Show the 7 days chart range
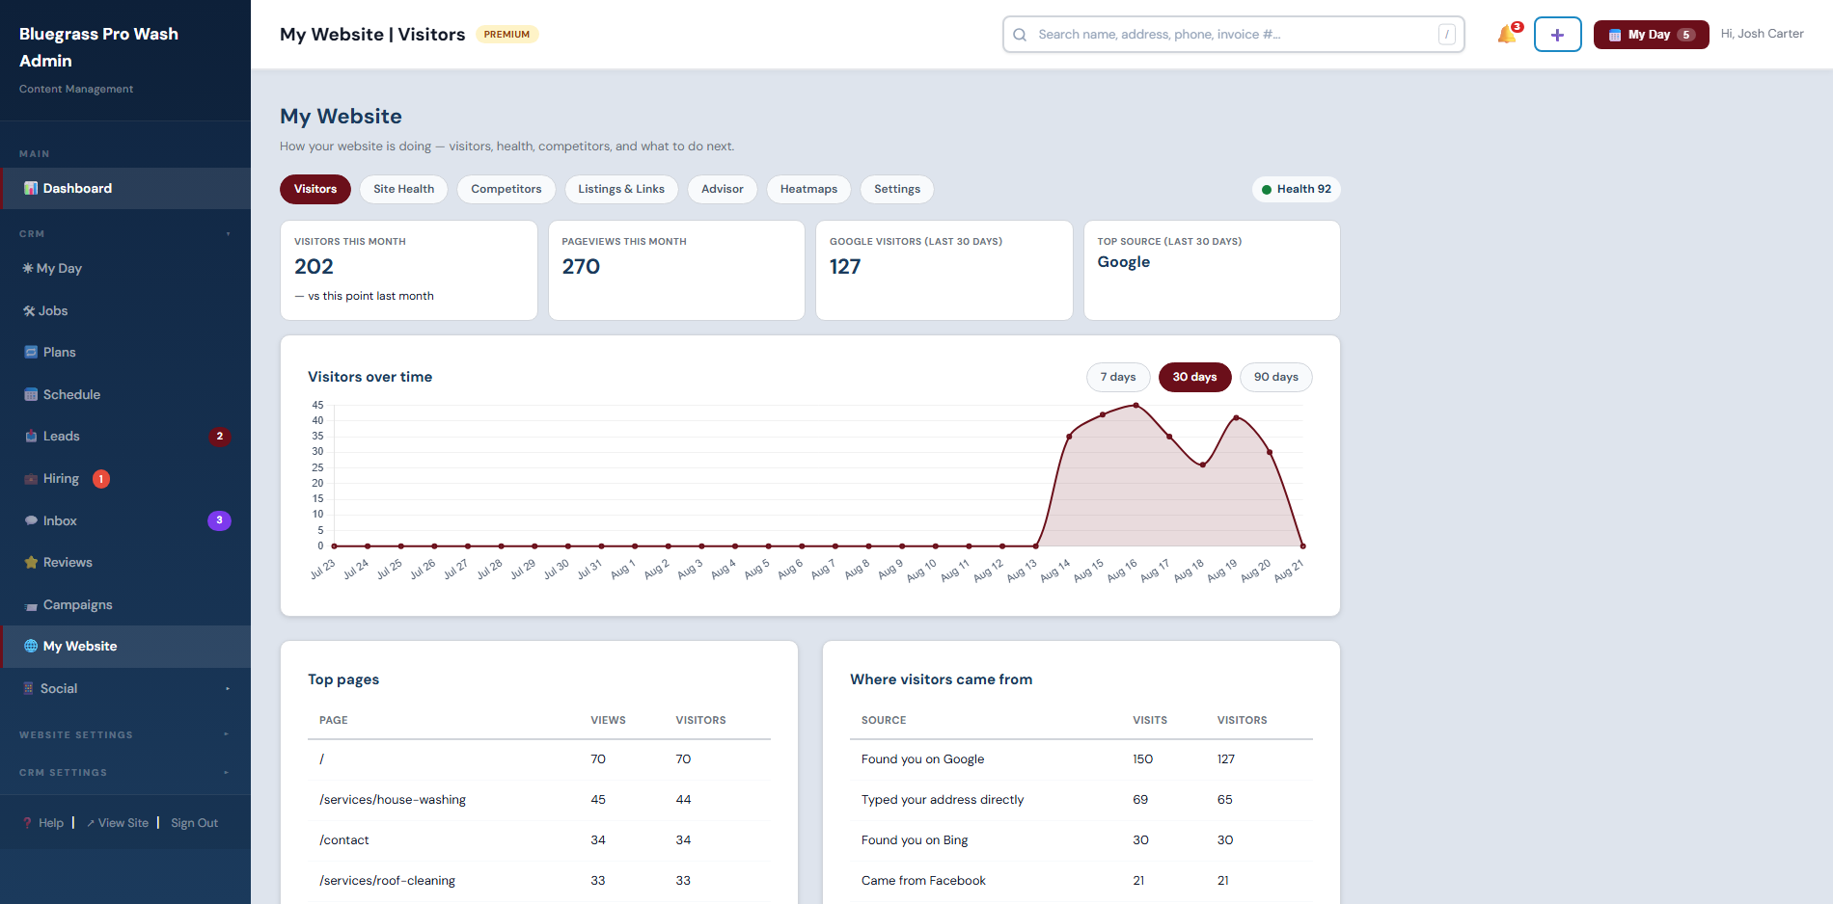The width and height of the screenshot is (1833, 904). (x=1118, y=378)
